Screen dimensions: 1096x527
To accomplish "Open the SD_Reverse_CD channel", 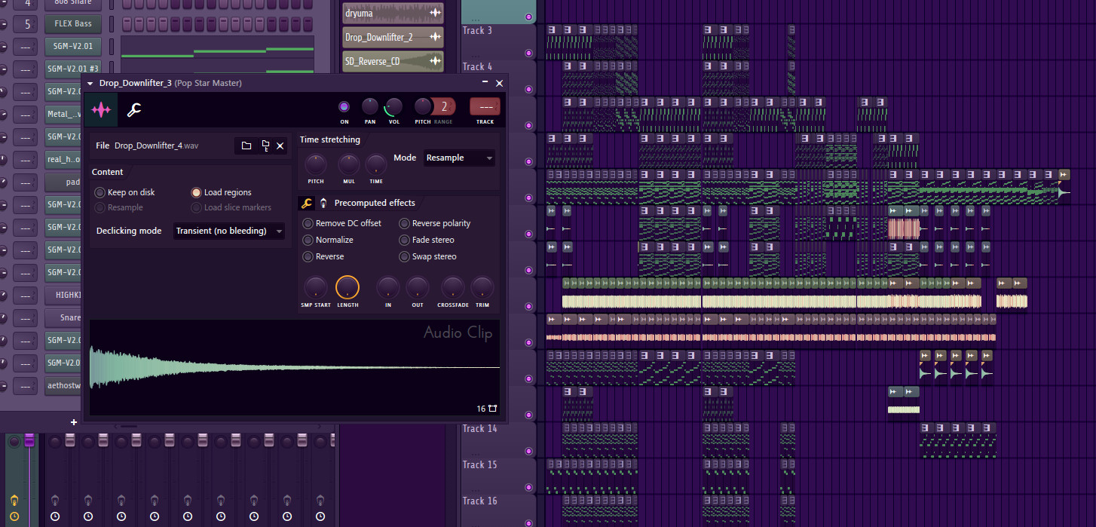I will 393,61.
